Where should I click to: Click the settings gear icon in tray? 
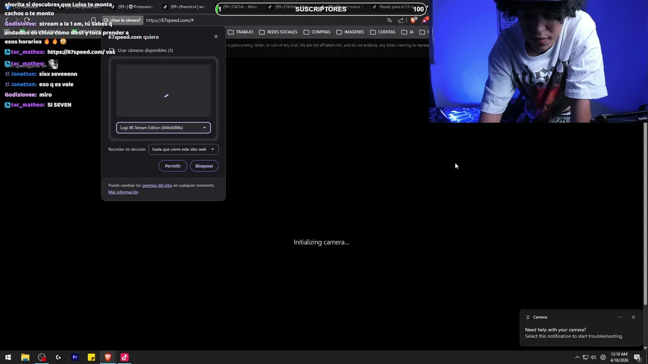(603, 357)
